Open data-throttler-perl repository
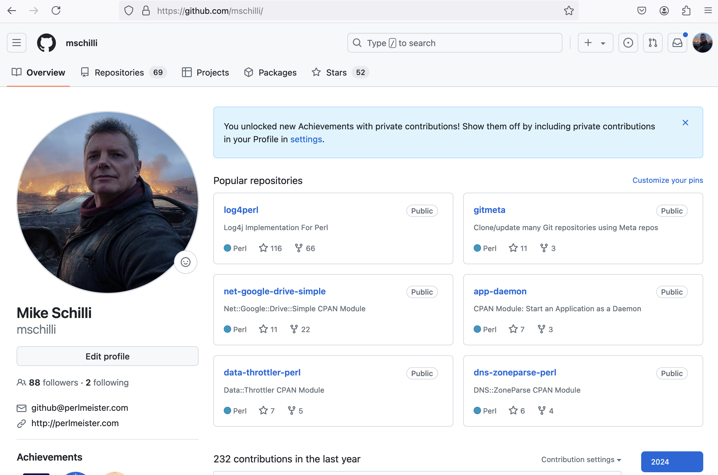 tap(262, 372)
